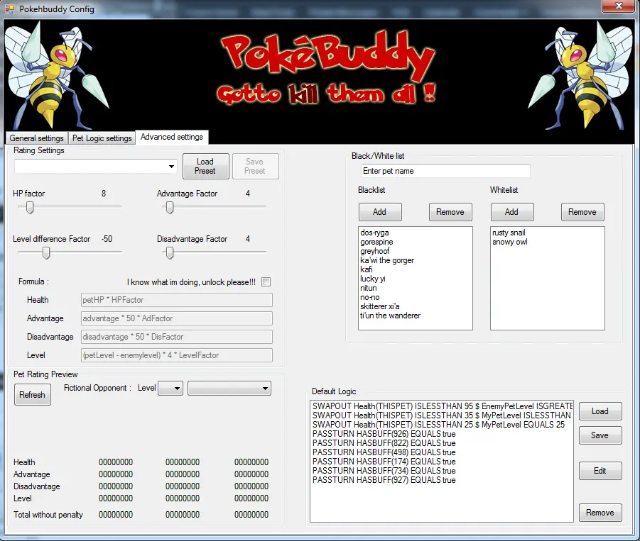
Task: Select the Advanced settings tab
Action: [172, 137]
